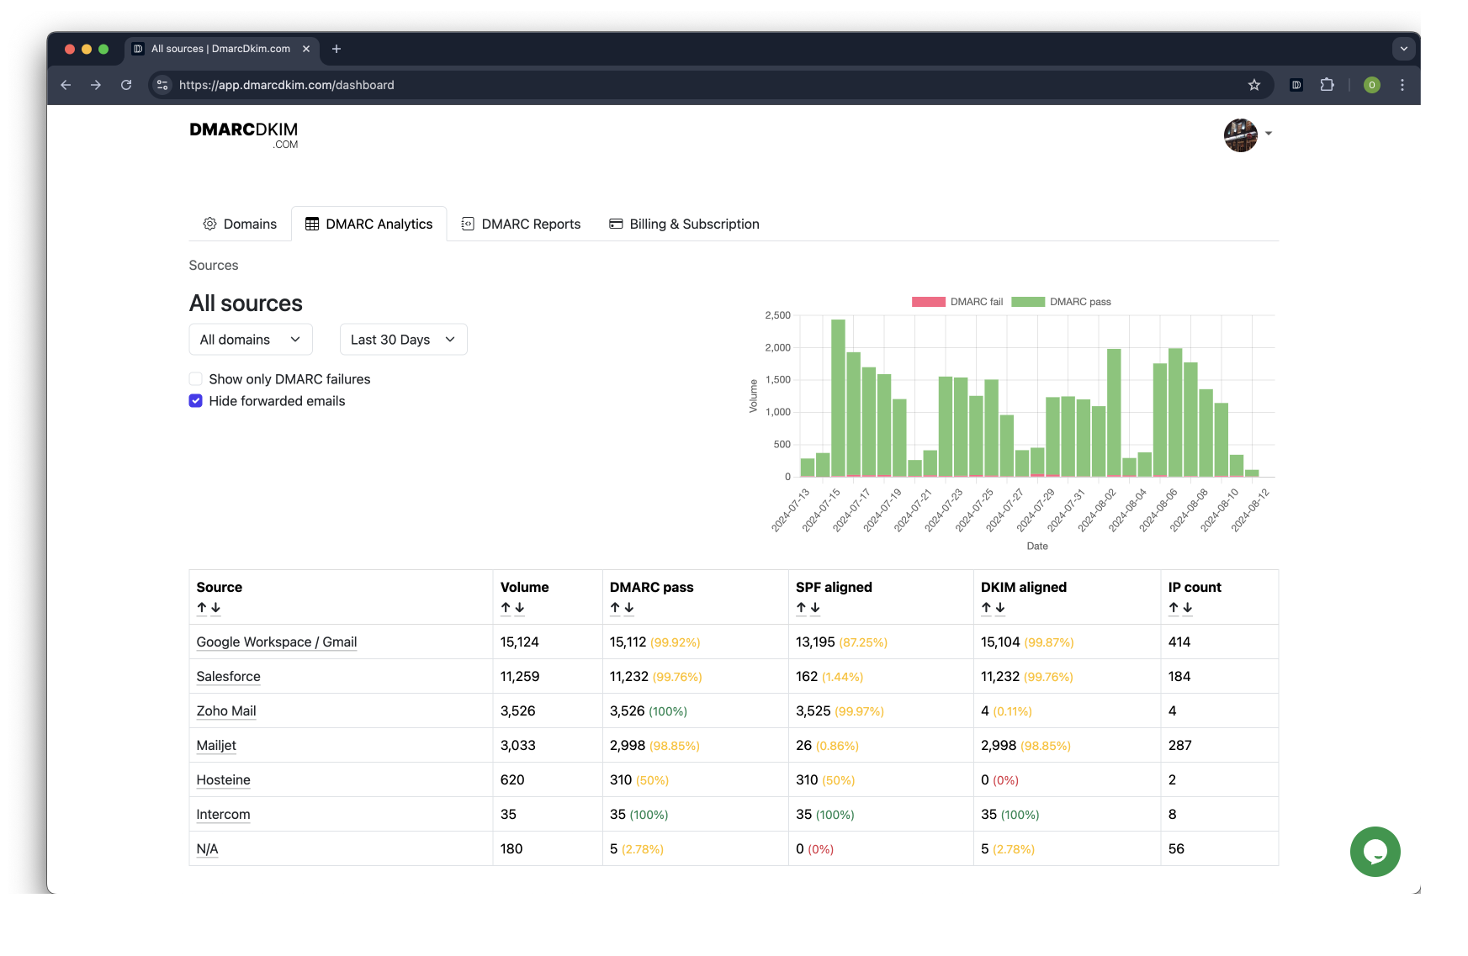Open the N/A source link
Viewport: 1468px width, 956px height.
click(207, 849)
